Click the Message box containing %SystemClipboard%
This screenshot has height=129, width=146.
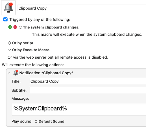pos(79,110)
